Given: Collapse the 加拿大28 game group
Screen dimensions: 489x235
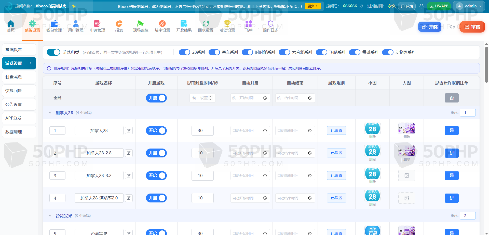Looking at the screenshot, I should point(50,113).
